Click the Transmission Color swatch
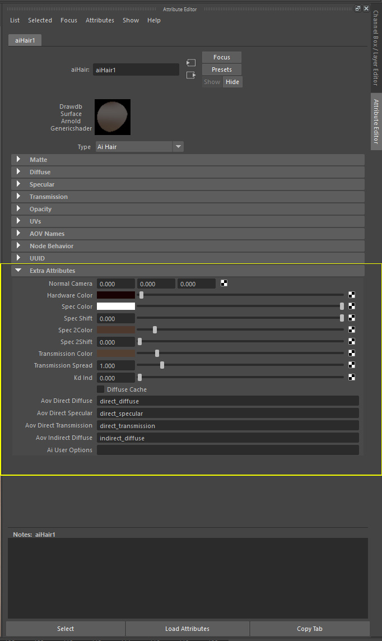The height and width of the screenshot is (641, 382). tap(115, 353)
